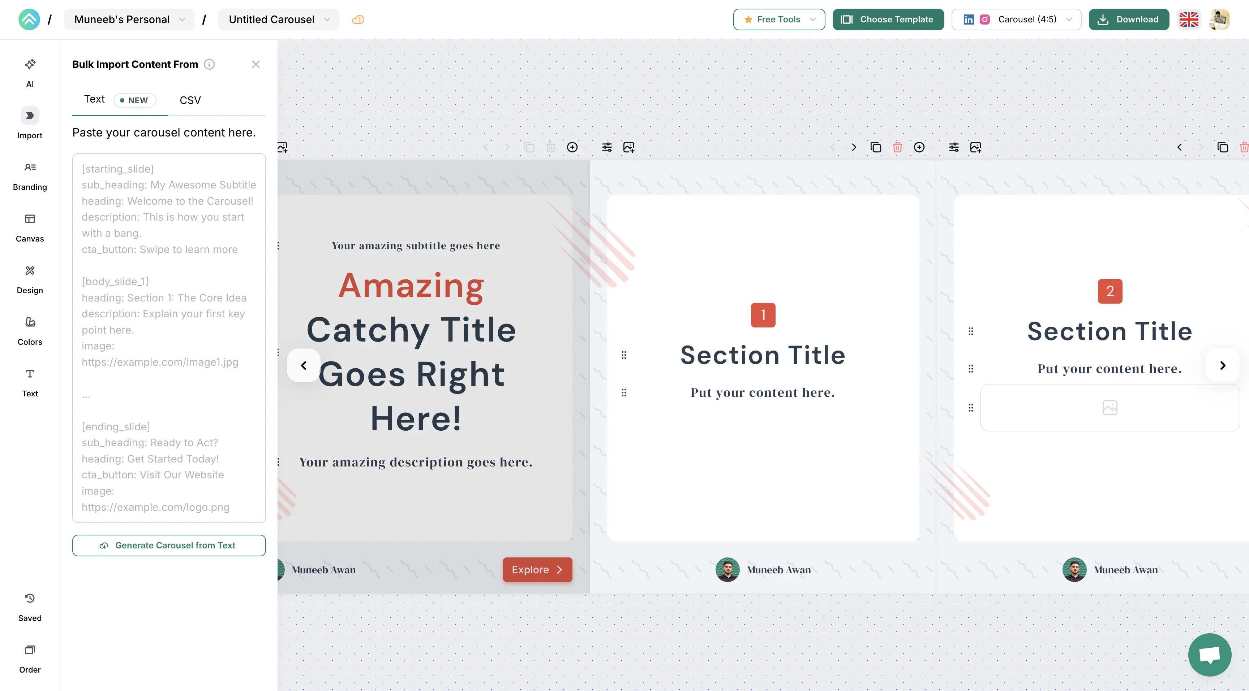The image size is (1249, 691).
Task: Click info icon beside Bulk Import title
Action: 209,64
